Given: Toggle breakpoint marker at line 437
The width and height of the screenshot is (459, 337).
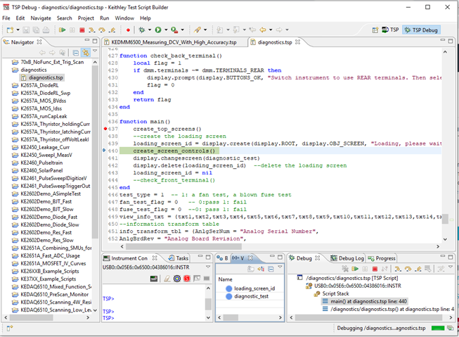Looking at the screenshot, I should [105, 129].
